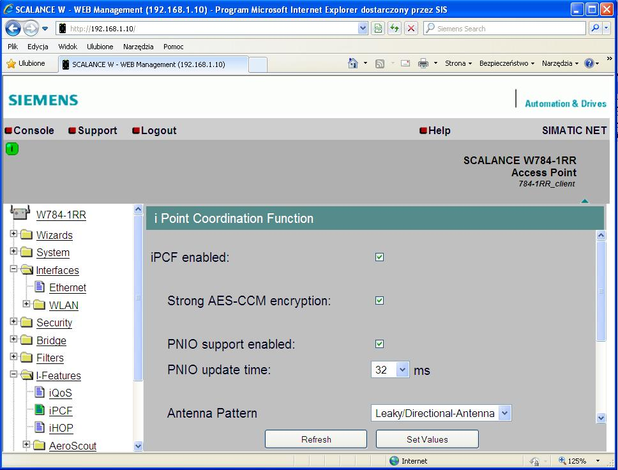Screen dimensions: 618x470
Task: Toggle PNIO support enabled checkbox
Action: (380, 344)
